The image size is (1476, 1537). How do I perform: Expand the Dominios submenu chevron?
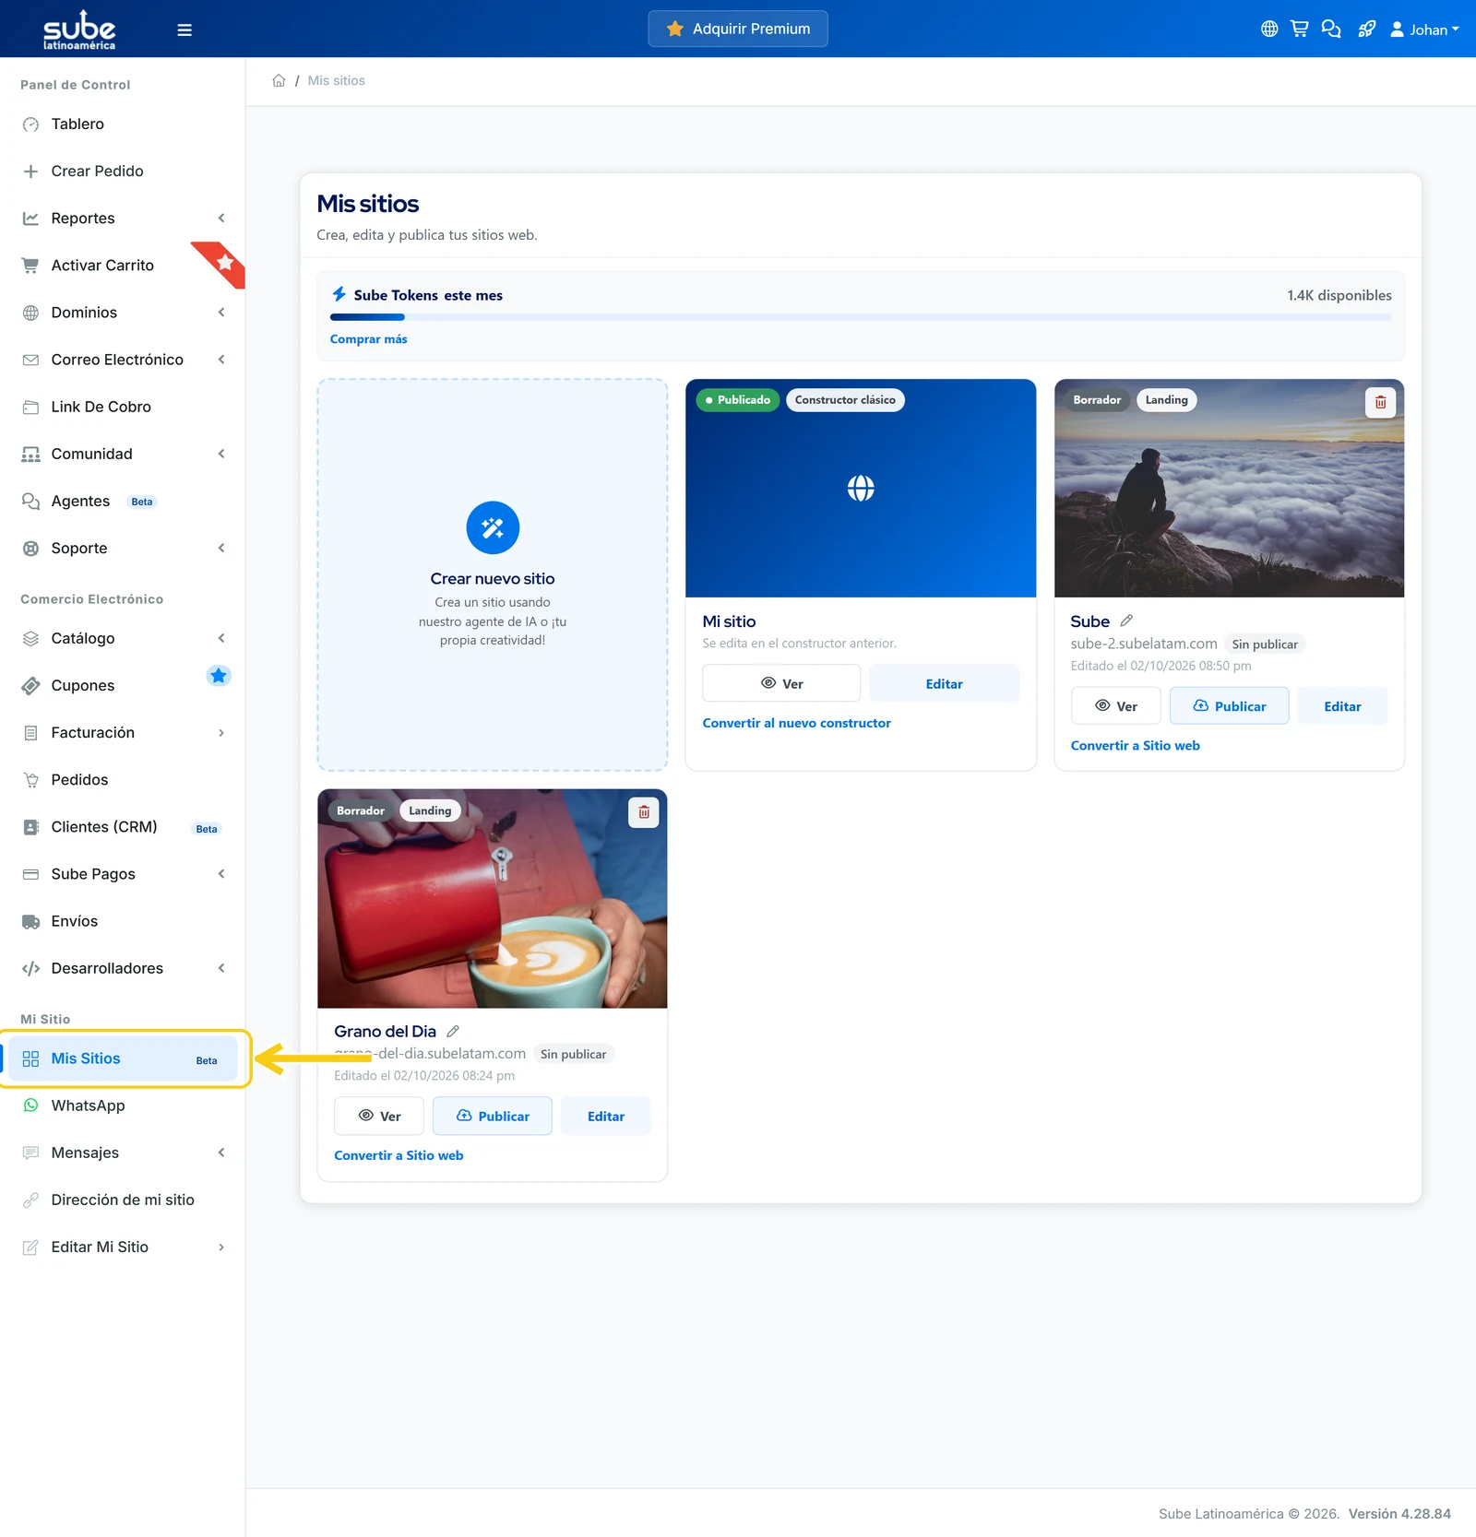click(221, 313)
